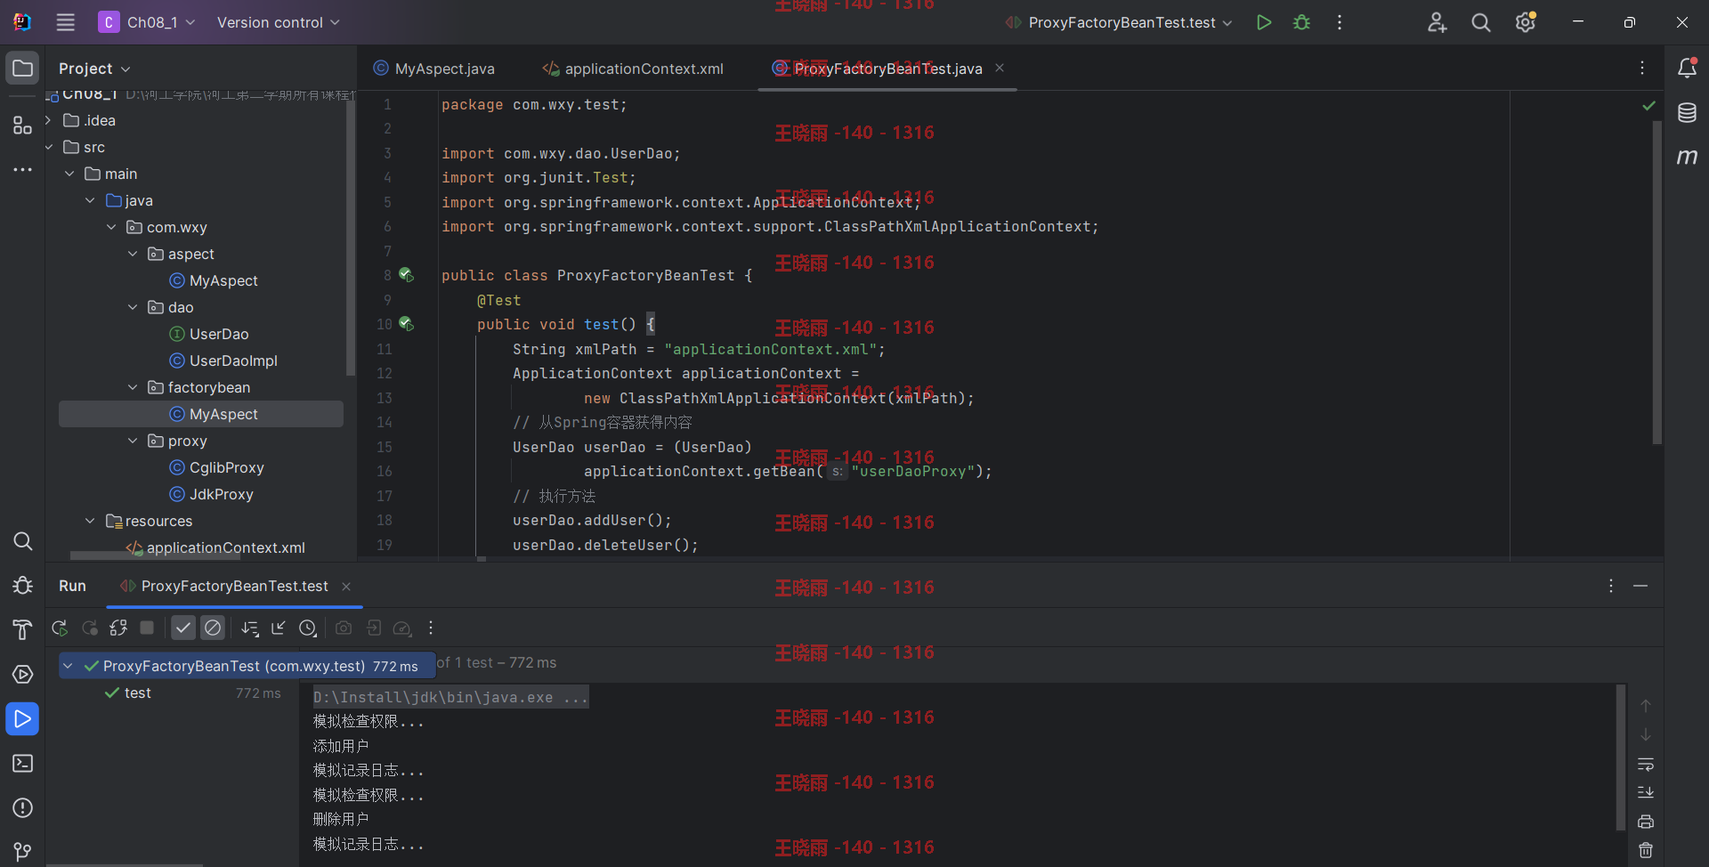This screenshot has width=1709, height=867.
Task: Run ProxyFactoryBeanTest.test with the green play icon
Action: (1264, 22)
